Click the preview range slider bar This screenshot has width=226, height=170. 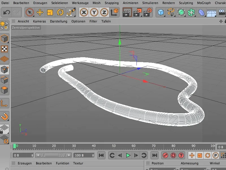click(54, 155)
